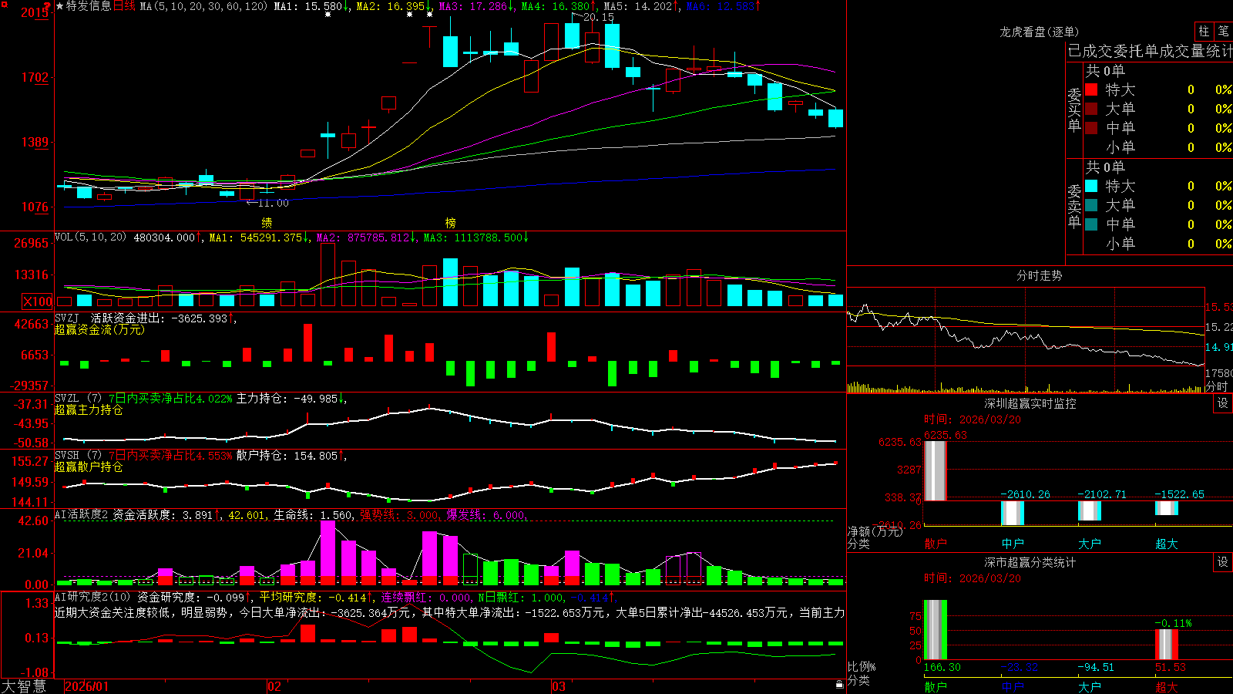Click the teal 大单 sell-order swatch
Image resolution: width=1233 pixels, height=694 pixels.
click(1091, 205)
